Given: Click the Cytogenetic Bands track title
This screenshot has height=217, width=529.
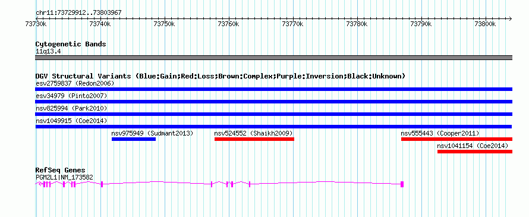Looking at the screenshot, I should (71, 44).
